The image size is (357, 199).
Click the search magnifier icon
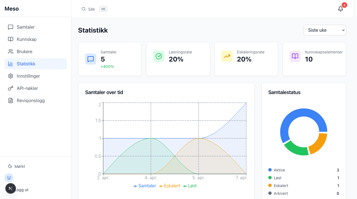83,9
